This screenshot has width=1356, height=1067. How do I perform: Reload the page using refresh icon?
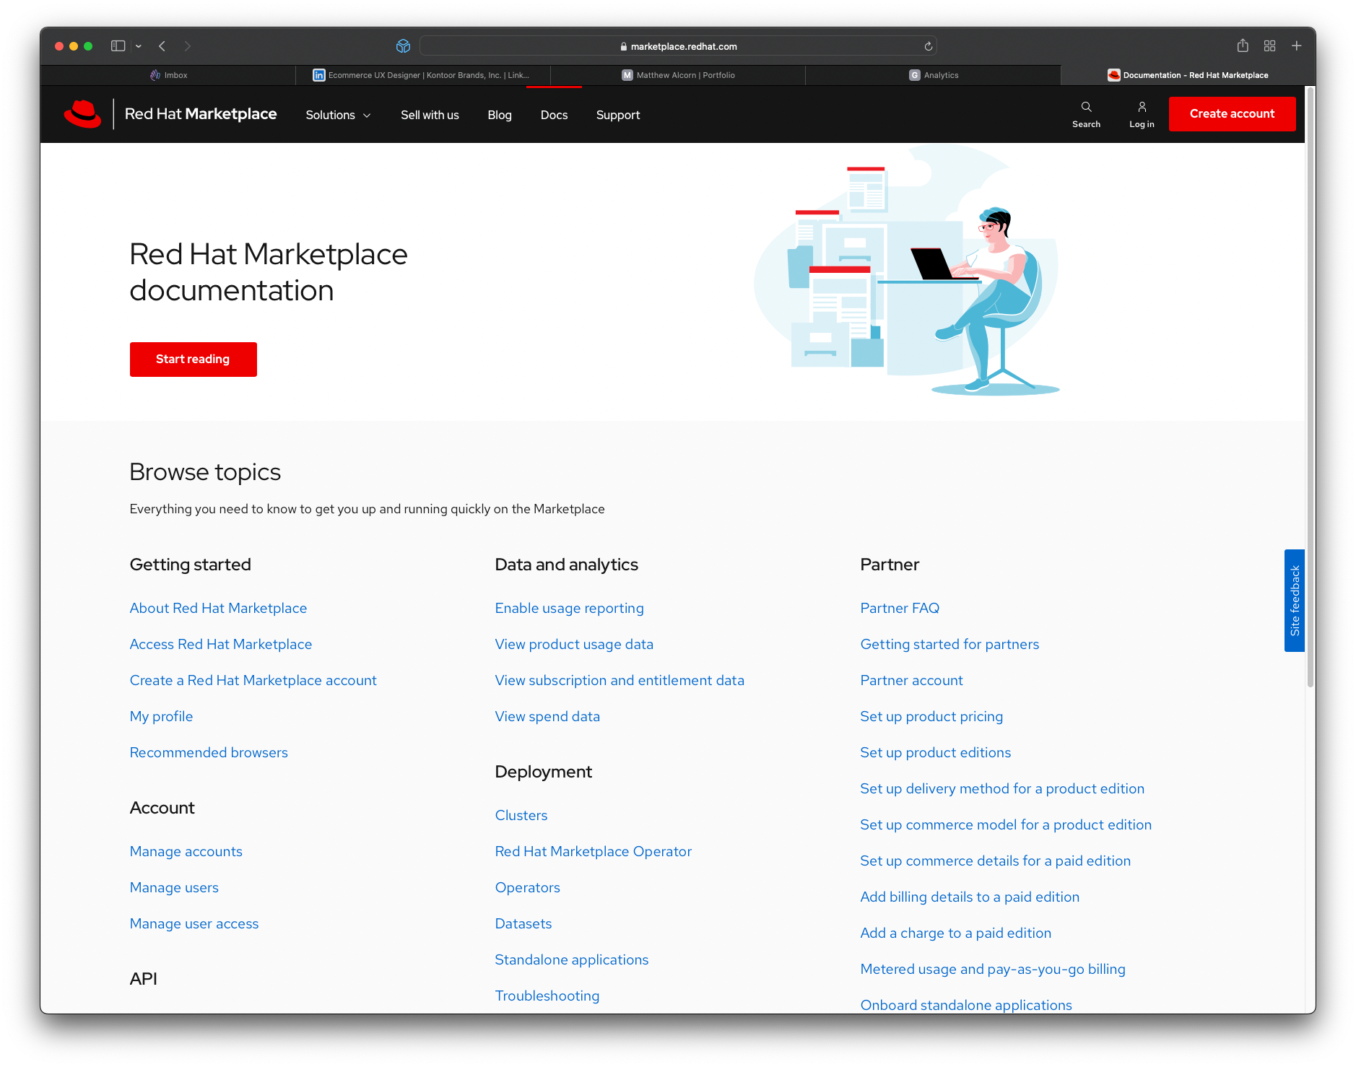[929, 46]
